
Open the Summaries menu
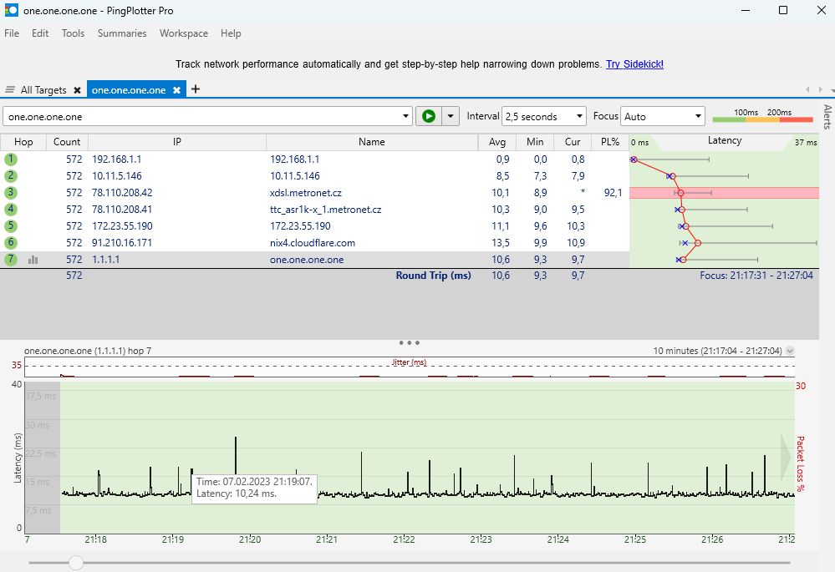tap(122, 33)
